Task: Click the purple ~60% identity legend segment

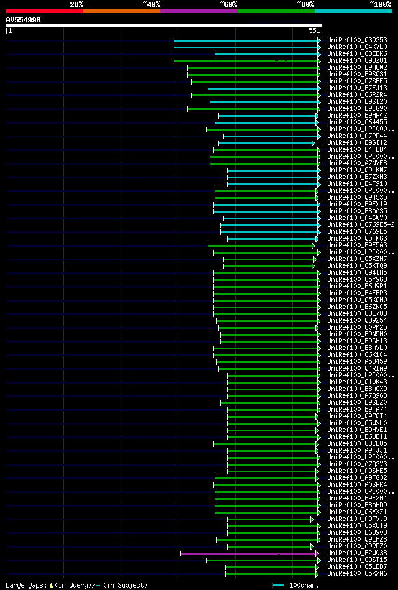Action: click(199, 11)
